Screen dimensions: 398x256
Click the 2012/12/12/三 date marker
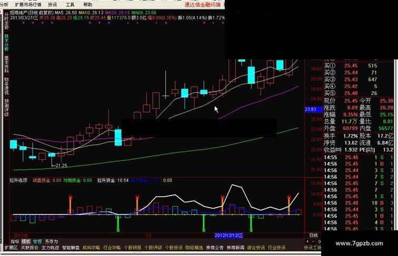coord(228,235)
